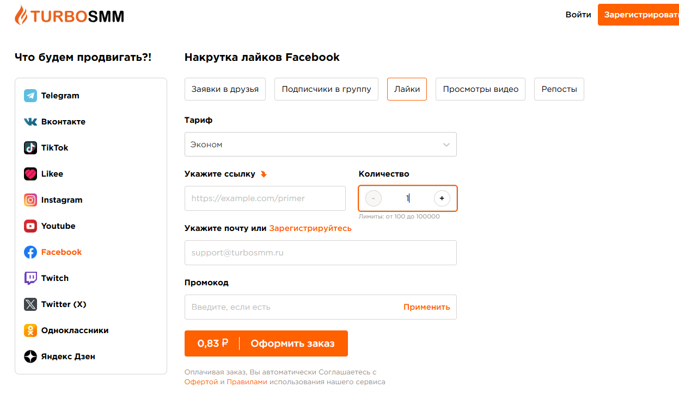This screenshot has width=679, height=394.
Task: Increase quantity with the plus button
Action: coord(442,198)
